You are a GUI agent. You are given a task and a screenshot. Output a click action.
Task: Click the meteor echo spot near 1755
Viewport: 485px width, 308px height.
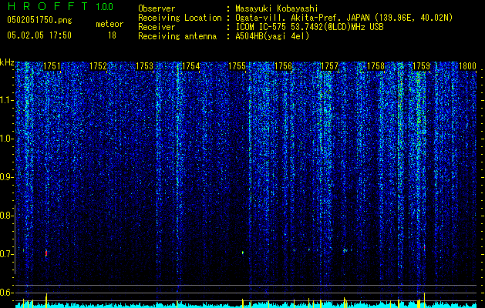coord(243,253)
